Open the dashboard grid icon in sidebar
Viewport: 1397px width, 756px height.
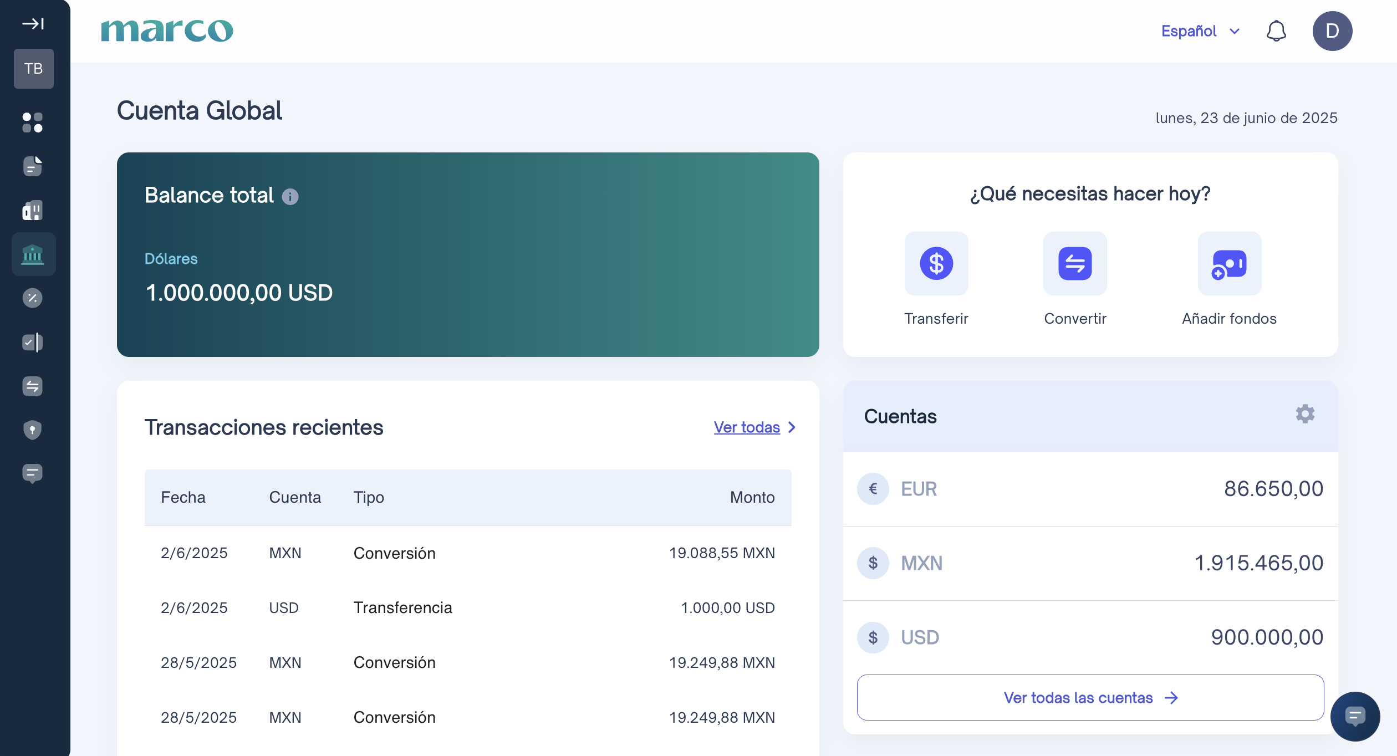click(x=33, y=122)
